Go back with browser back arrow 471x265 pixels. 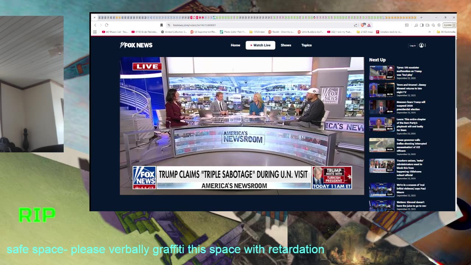[x=95, y=25]
